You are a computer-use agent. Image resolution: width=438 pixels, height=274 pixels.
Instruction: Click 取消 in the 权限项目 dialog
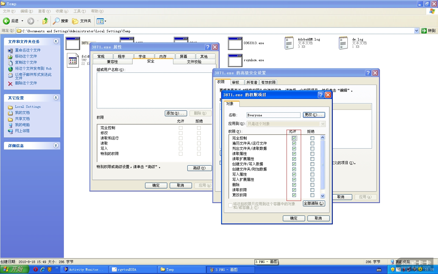click(318, 218)
